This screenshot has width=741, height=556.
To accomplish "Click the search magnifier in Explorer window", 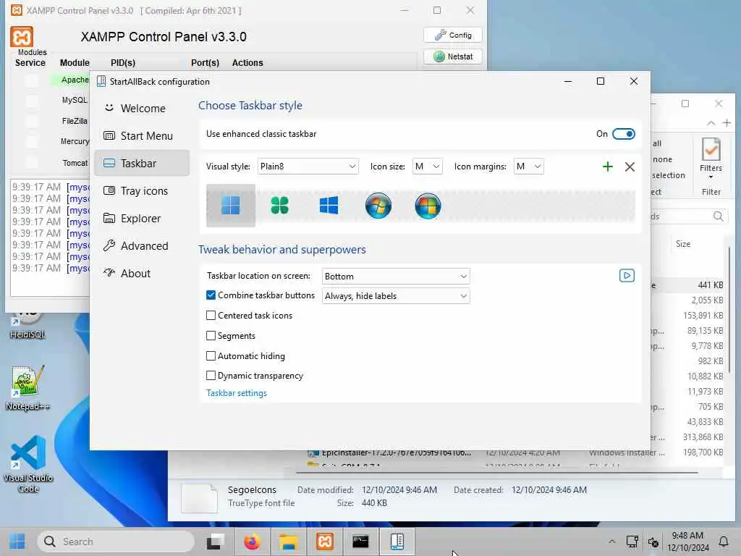I will [718, 216].
